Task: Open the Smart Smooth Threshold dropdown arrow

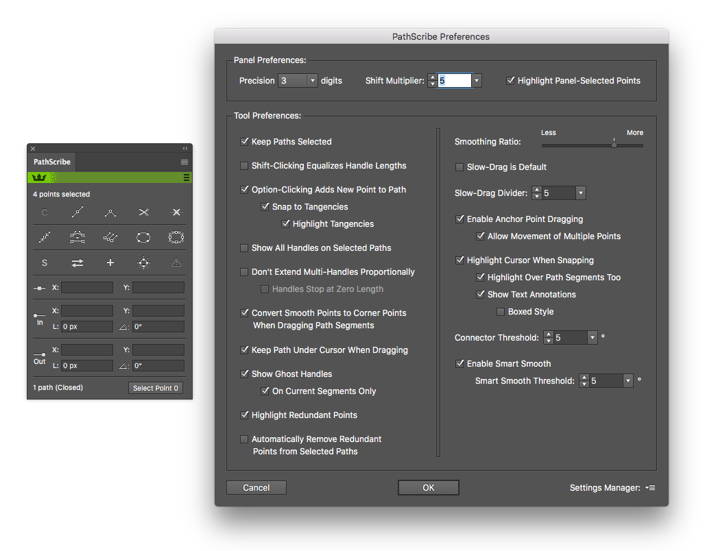Action: pos(629,380)
